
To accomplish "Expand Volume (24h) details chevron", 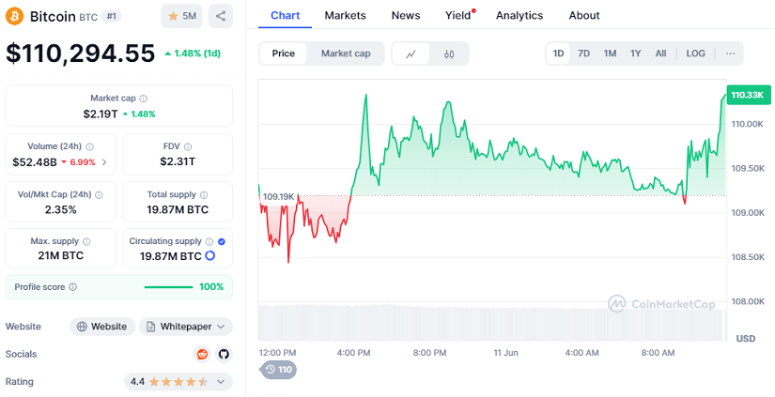I will (104, 162).
